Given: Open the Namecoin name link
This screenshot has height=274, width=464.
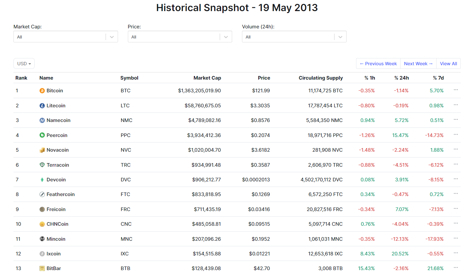Looking at the screenshot, I should (x=59, y=120).
